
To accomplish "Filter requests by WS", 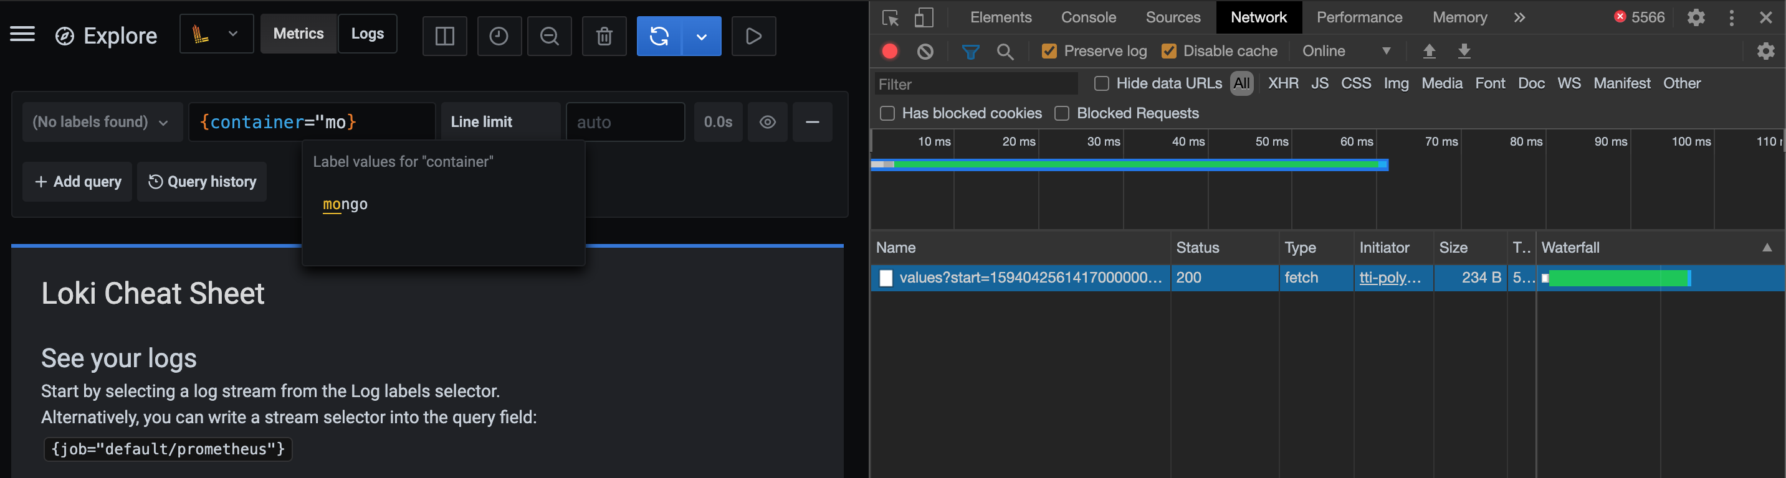I will [1569, 84].
